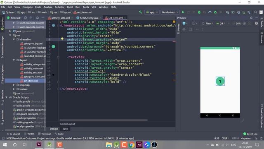Viewport: 264px width, 149px height.
Task: Click the zoom in plus icon in Preview
Action: tap(244, 24)
